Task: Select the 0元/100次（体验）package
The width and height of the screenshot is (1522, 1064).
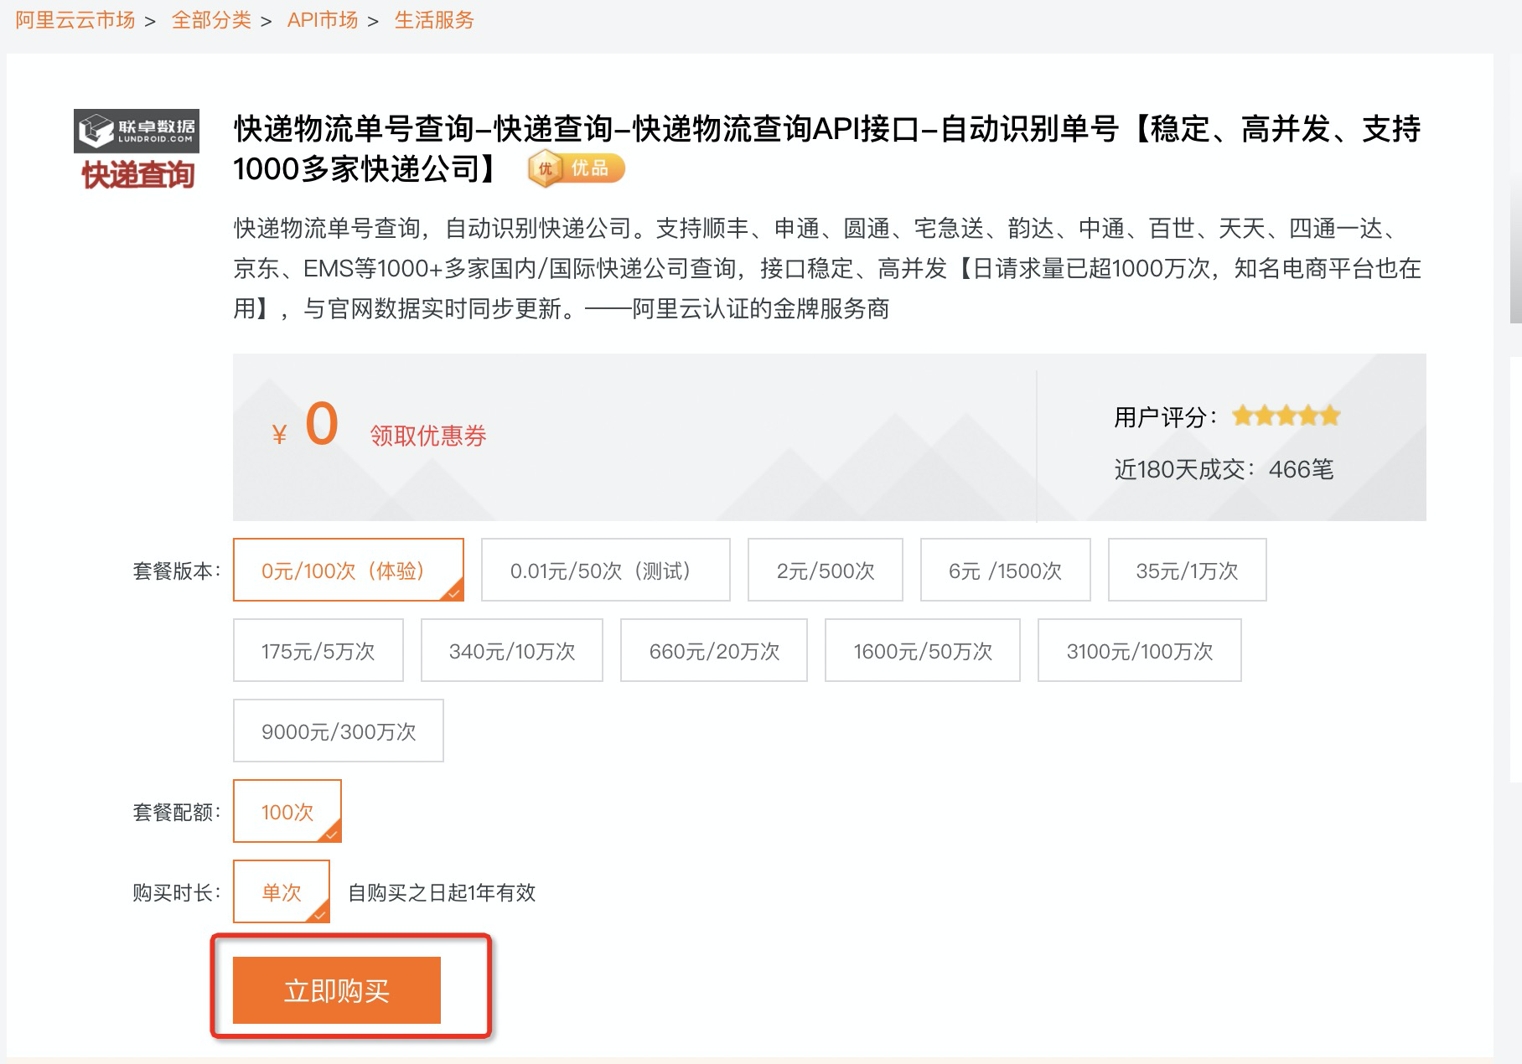Action: point(349,570)
